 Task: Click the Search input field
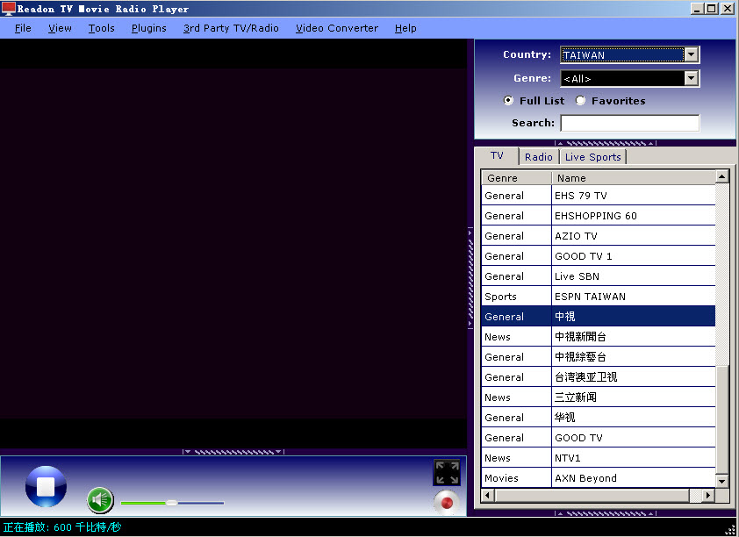[x=629, y=123]
